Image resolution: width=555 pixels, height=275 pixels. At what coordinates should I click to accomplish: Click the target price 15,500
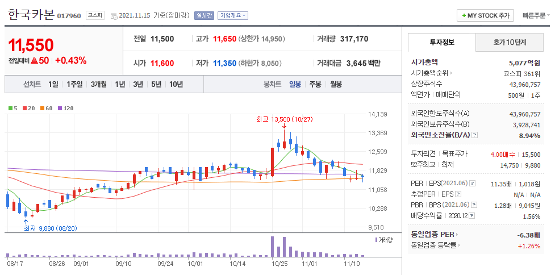click(531, 155)
